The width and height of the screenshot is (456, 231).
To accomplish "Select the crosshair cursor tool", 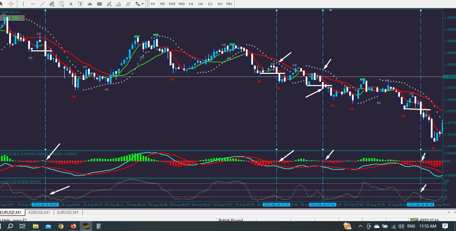I will coord(11,4).
